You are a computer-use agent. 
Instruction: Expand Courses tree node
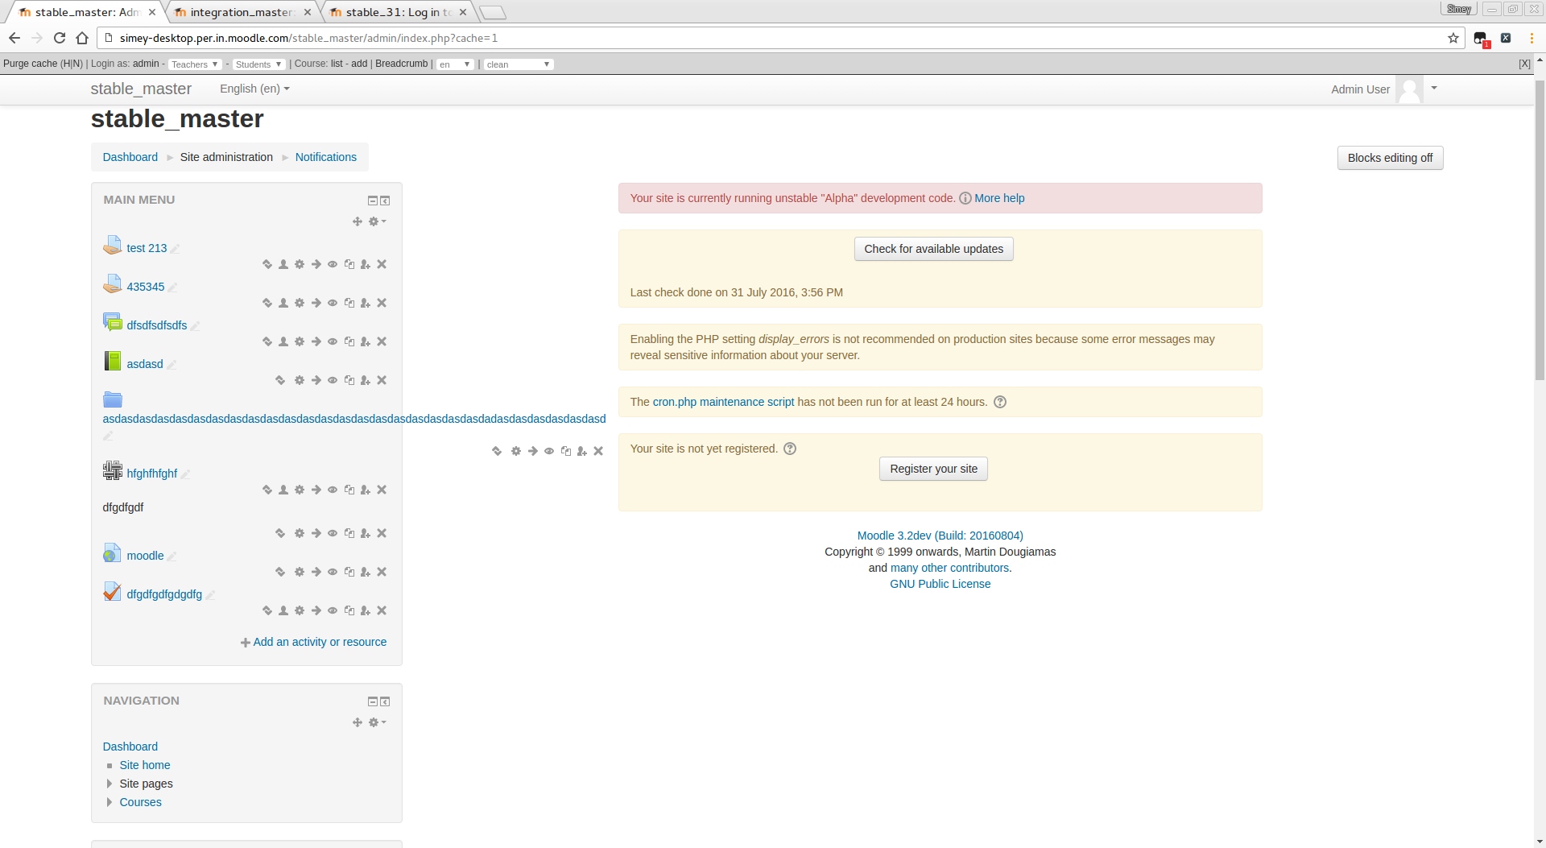(110, 802)
